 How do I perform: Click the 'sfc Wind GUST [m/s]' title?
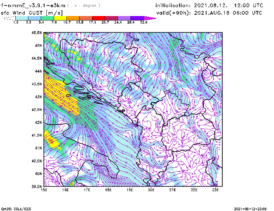point(32,13)
